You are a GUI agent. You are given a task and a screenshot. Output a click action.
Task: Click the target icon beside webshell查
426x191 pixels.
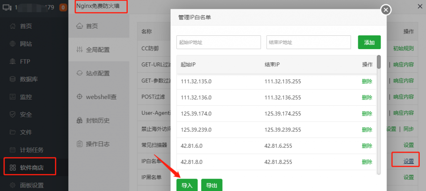click(79, 97)
